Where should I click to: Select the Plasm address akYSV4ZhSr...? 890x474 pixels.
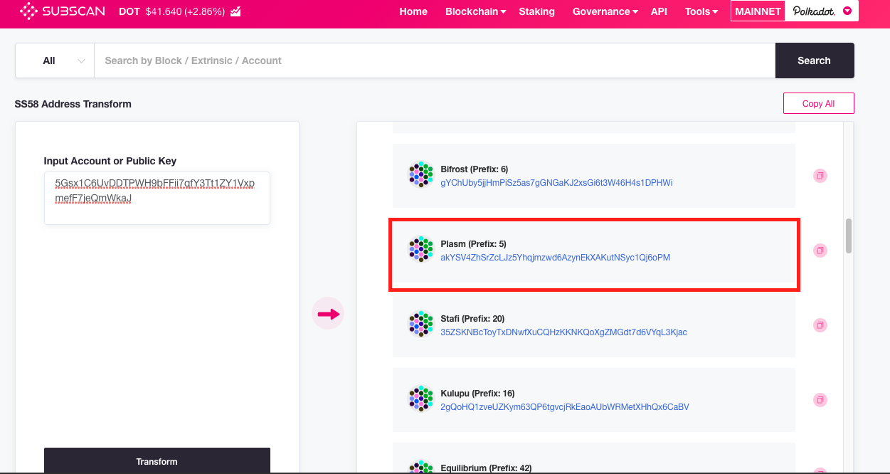point(555,258)
